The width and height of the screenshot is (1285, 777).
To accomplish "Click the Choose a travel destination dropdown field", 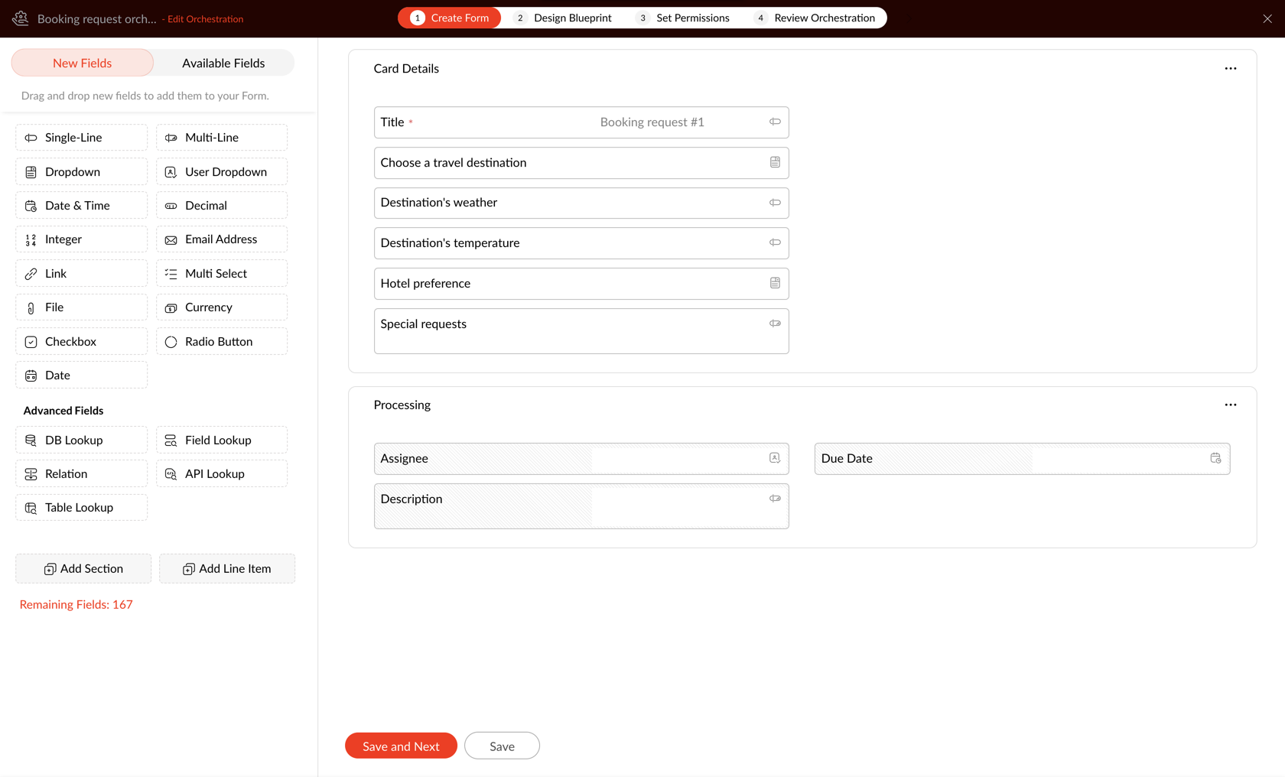I will (x=581, y=163).
